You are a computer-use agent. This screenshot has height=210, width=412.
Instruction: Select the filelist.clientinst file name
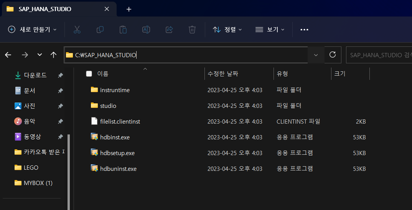coord(120,122)
